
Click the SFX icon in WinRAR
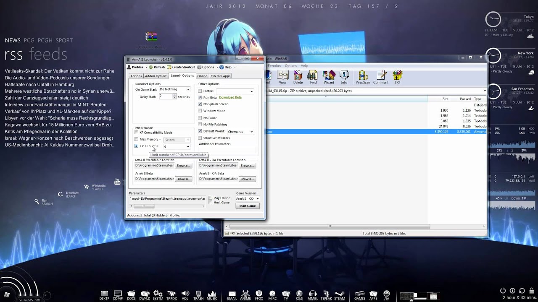click(397, 77)
